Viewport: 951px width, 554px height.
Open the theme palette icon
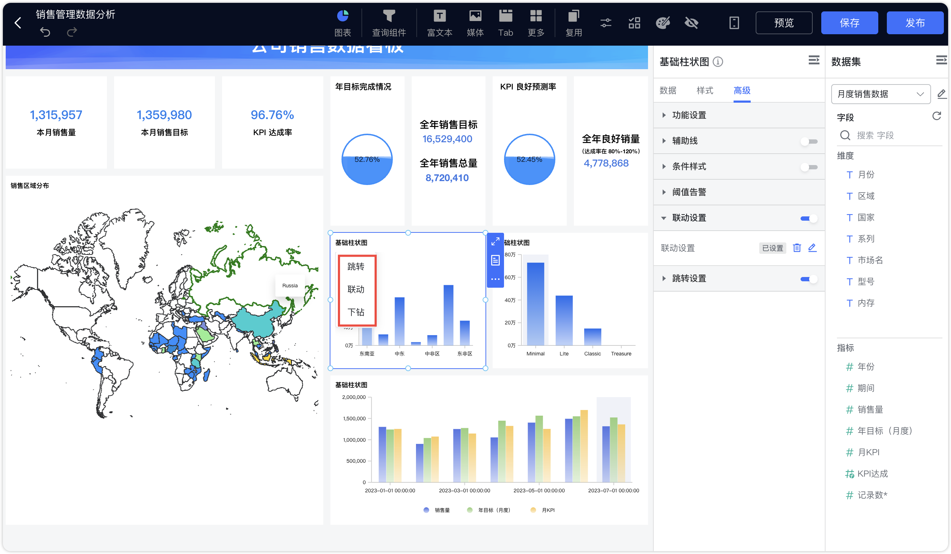[x=663, y=23]
